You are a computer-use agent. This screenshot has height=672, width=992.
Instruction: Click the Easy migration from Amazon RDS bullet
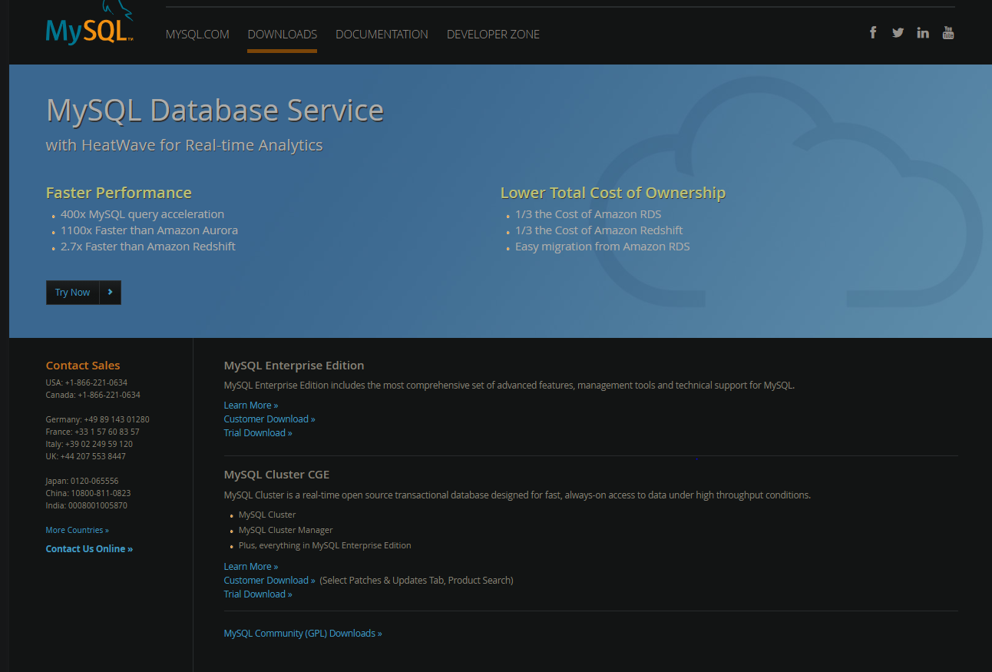click(603, 247)
